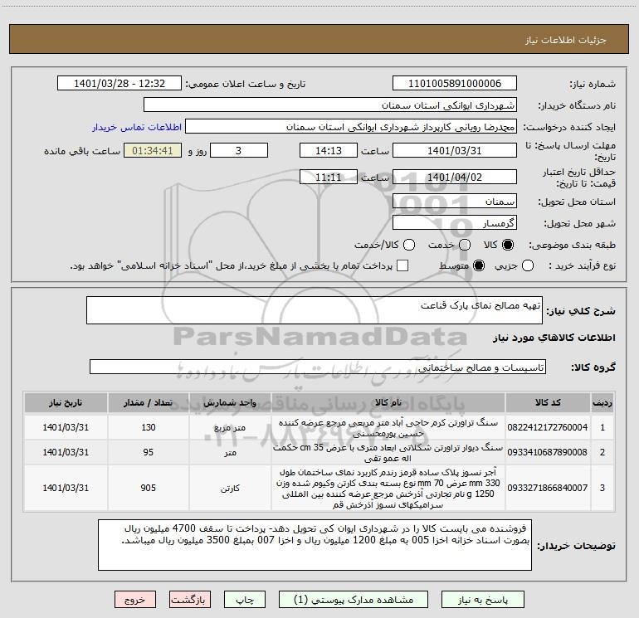This screenshot has height=618, width=639.
Task: Click the خروج exit button
Action: coord(135,600)
